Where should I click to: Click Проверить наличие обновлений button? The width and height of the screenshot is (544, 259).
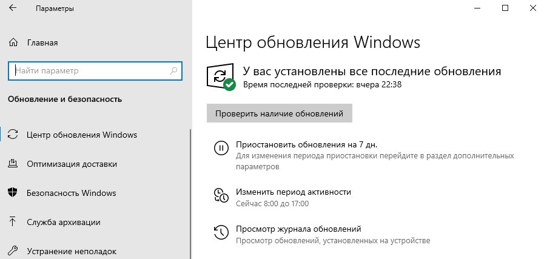click(x=280, y=113)
